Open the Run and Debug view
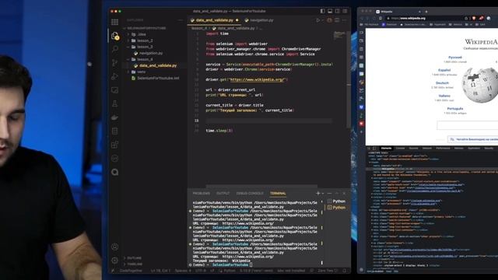The image size is (498, 280). [x=115, y=76]
